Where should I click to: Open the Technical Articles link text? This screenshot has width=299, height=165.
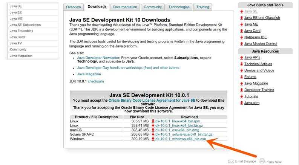(258, 64)
